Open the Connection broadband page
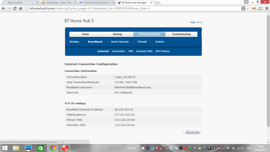Image resolution: width=270 pixels, height=152 pixels. [x=118, y=51]
